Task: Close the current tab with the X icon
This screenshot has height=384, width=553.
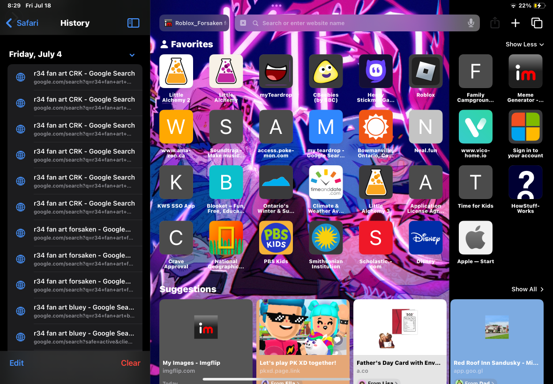Action: tap(243, 23)
